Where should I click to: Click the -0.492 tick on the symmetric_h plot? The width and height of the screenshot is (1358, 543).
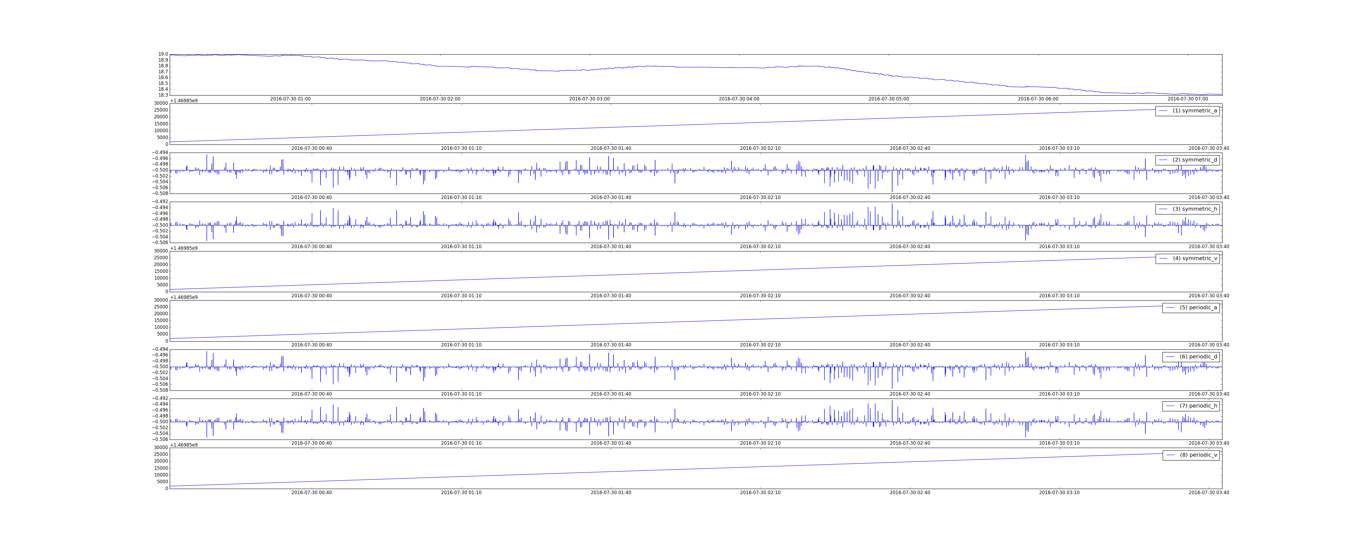click(x=160, y=201)
